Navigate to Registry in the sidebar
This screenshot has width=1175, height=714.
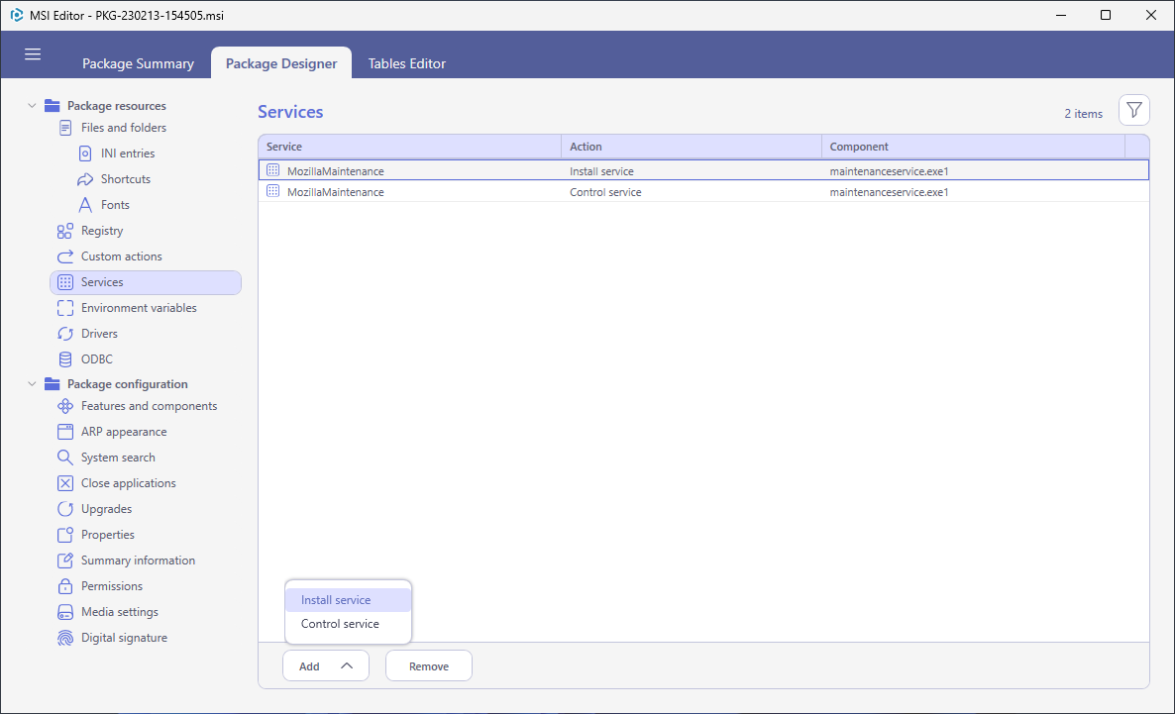[x=102, y=231]
